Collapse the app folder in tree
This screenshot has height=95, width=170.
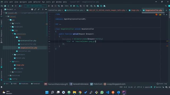point(8,20)
